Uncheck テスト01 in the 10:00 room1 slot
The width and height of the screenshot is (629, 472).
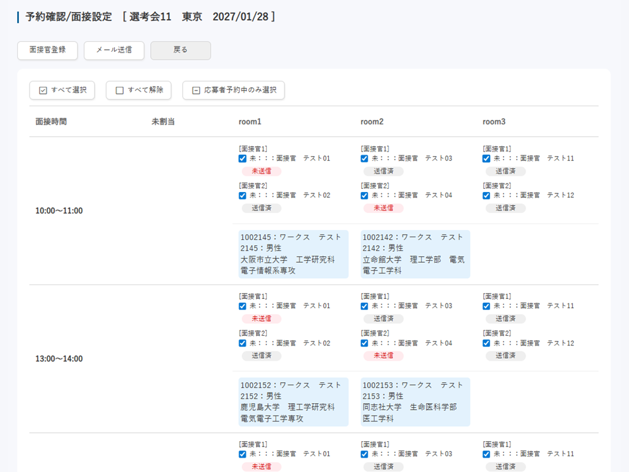(x=243, y=159)
